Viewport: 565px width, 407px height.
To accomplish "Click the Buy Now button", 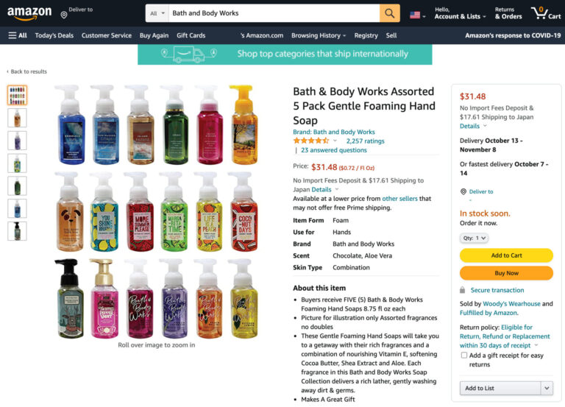I will pos(506,273).
